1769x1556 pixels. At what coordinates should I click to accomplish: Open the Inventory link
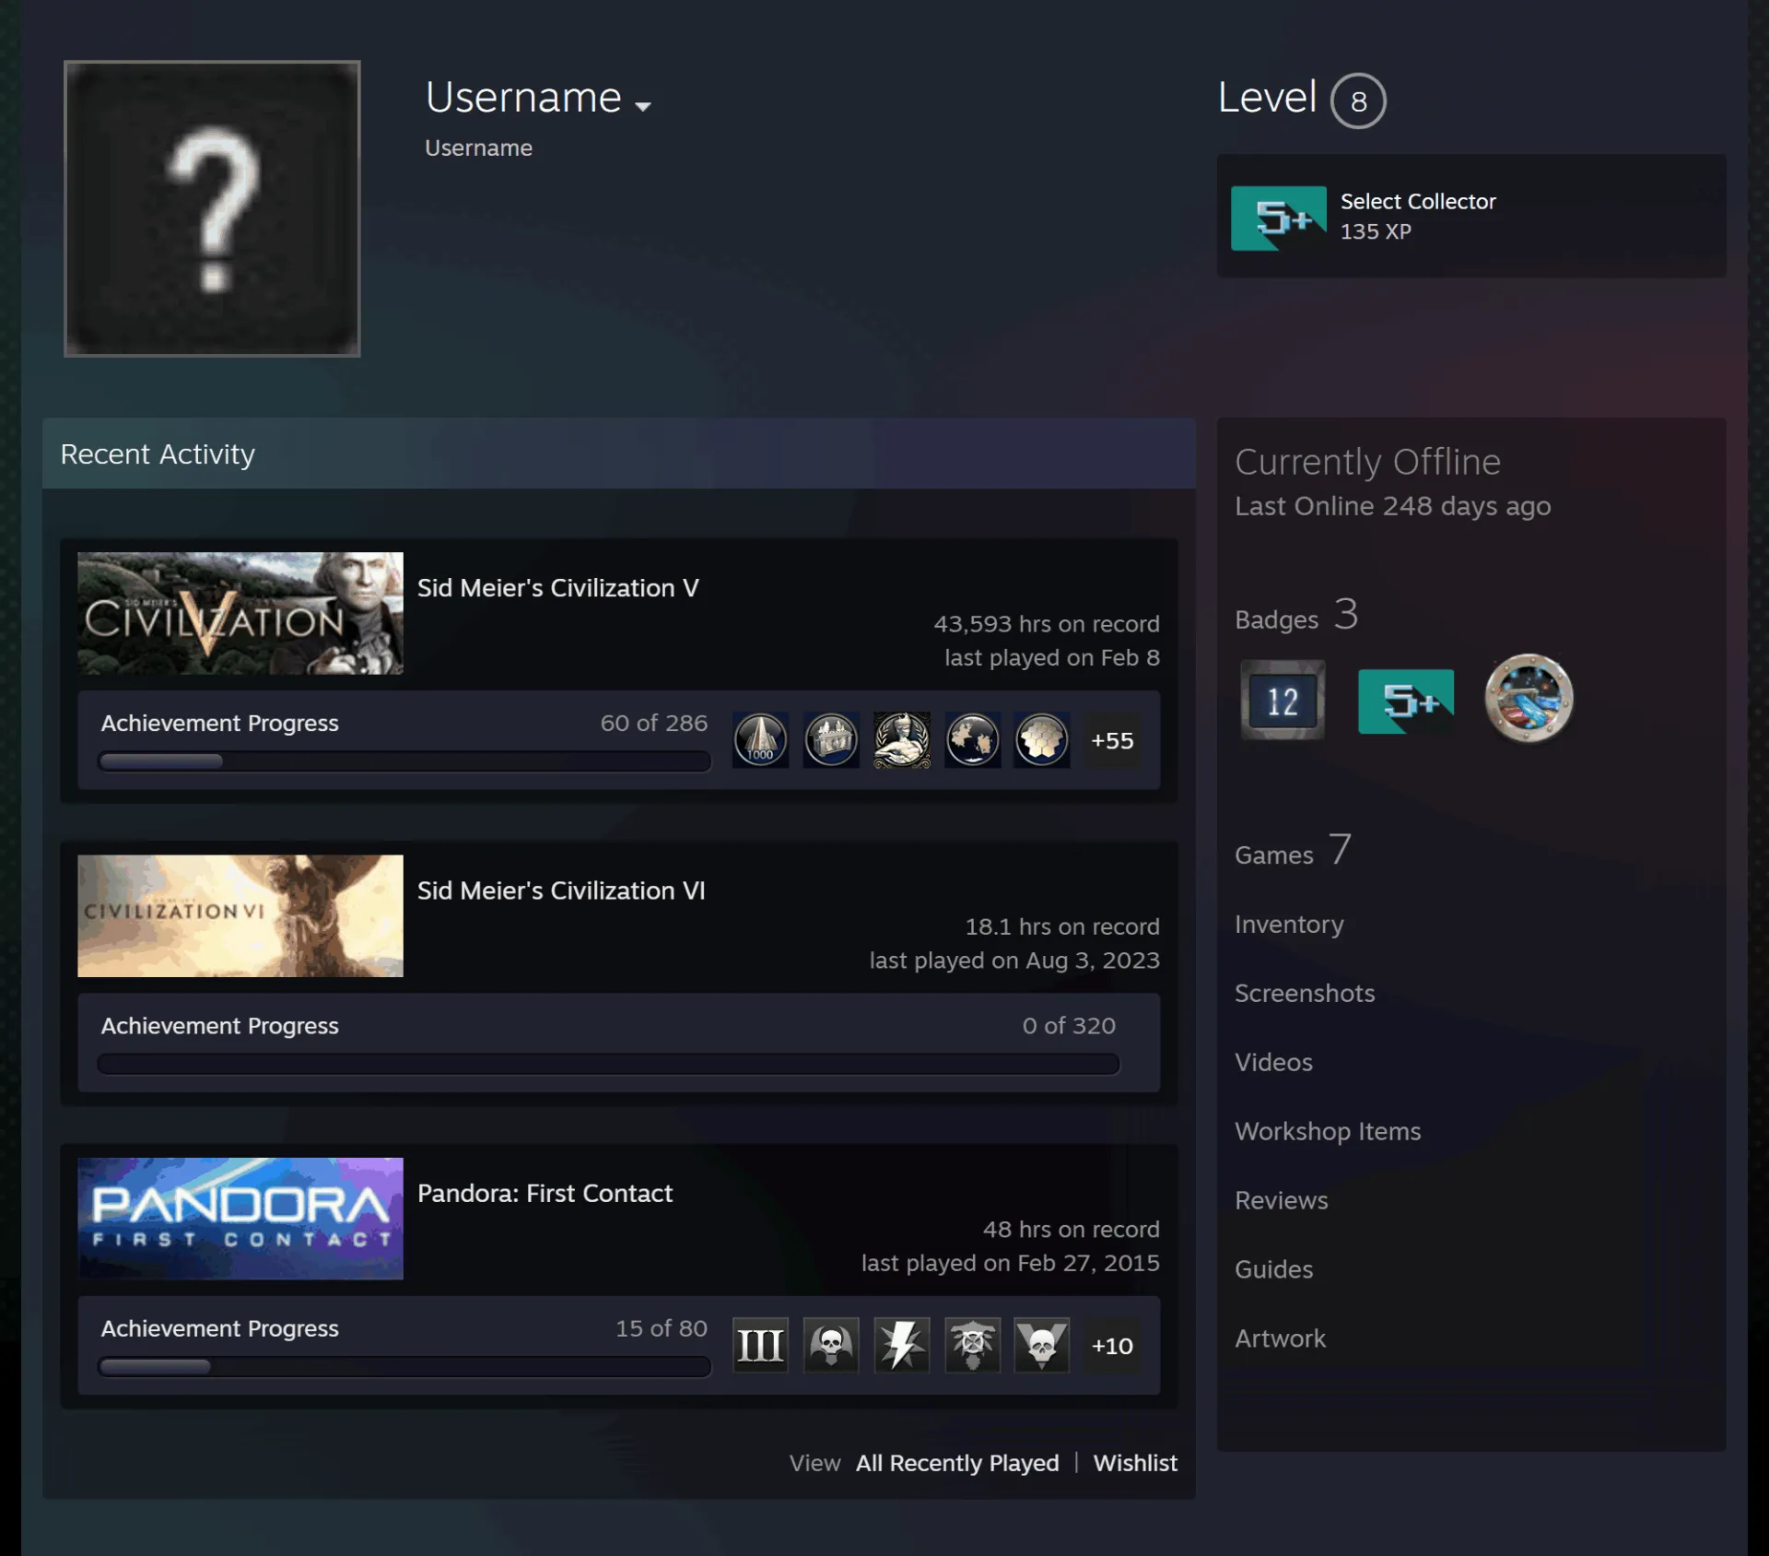click(x=1289, y=924)
